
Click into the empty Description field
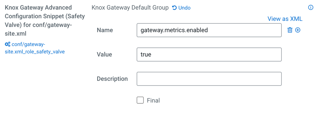click(x=209, y=79)
